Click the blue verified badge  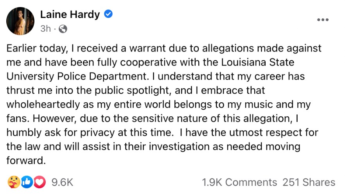[x=108, y=14]
